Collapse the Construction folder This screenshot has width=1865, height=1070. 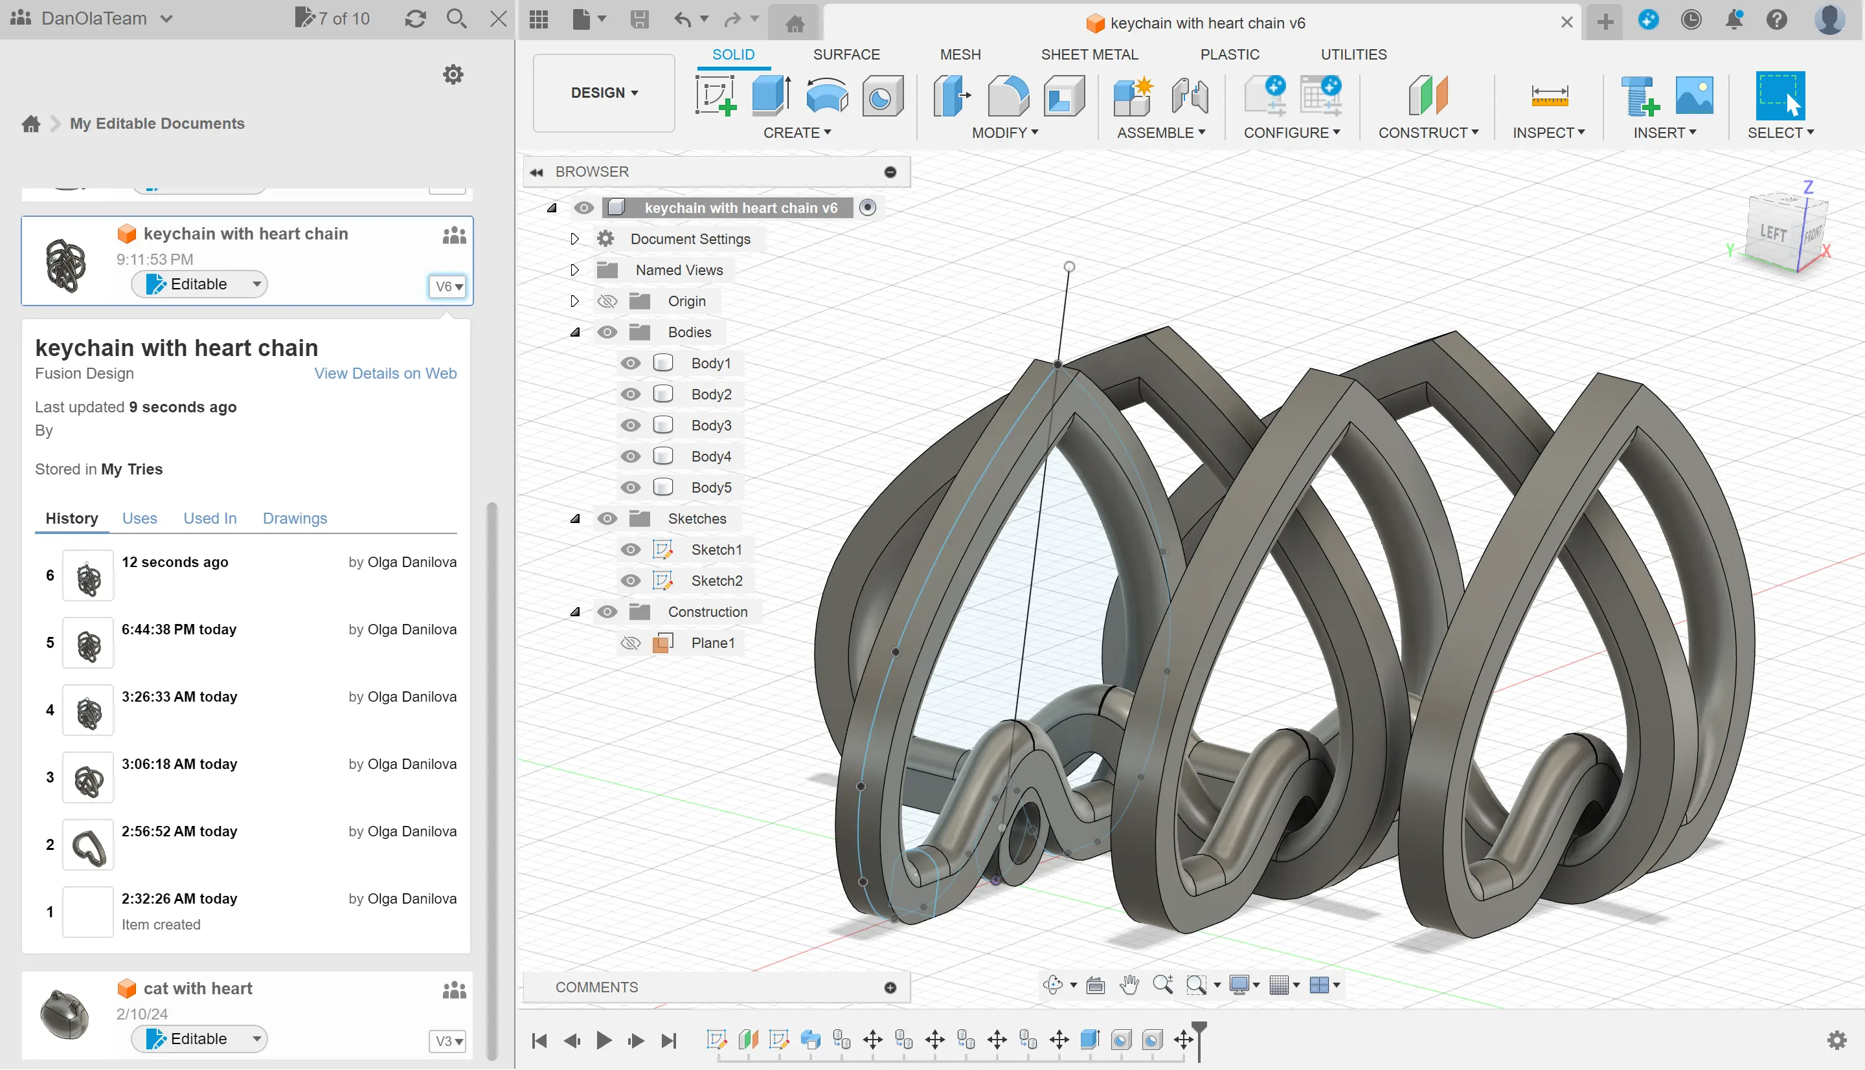pos(575,612)
